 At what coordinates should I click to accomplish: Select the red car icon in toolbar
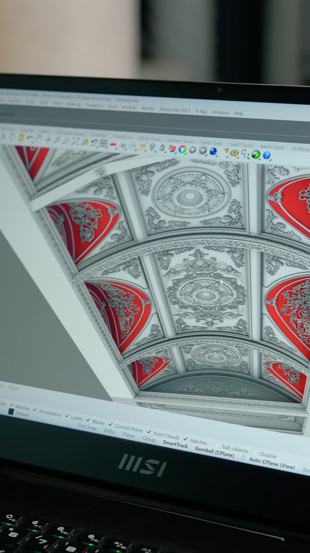[x=112, y=144]
